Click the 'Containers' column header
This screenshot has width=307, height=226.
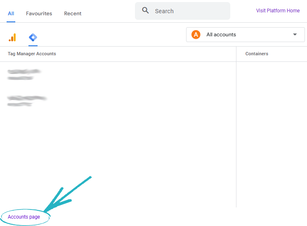(257, 54)
